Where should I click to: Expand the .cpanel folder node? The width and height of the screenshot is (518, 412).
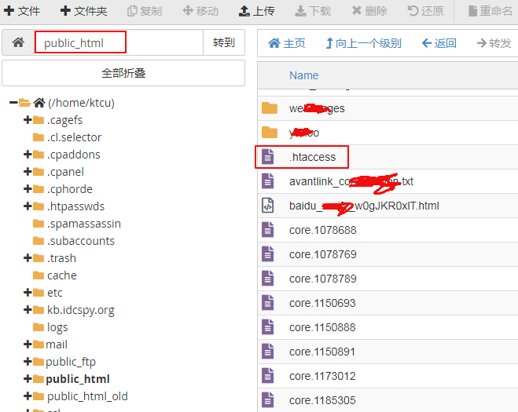click(x=28, y=172)
